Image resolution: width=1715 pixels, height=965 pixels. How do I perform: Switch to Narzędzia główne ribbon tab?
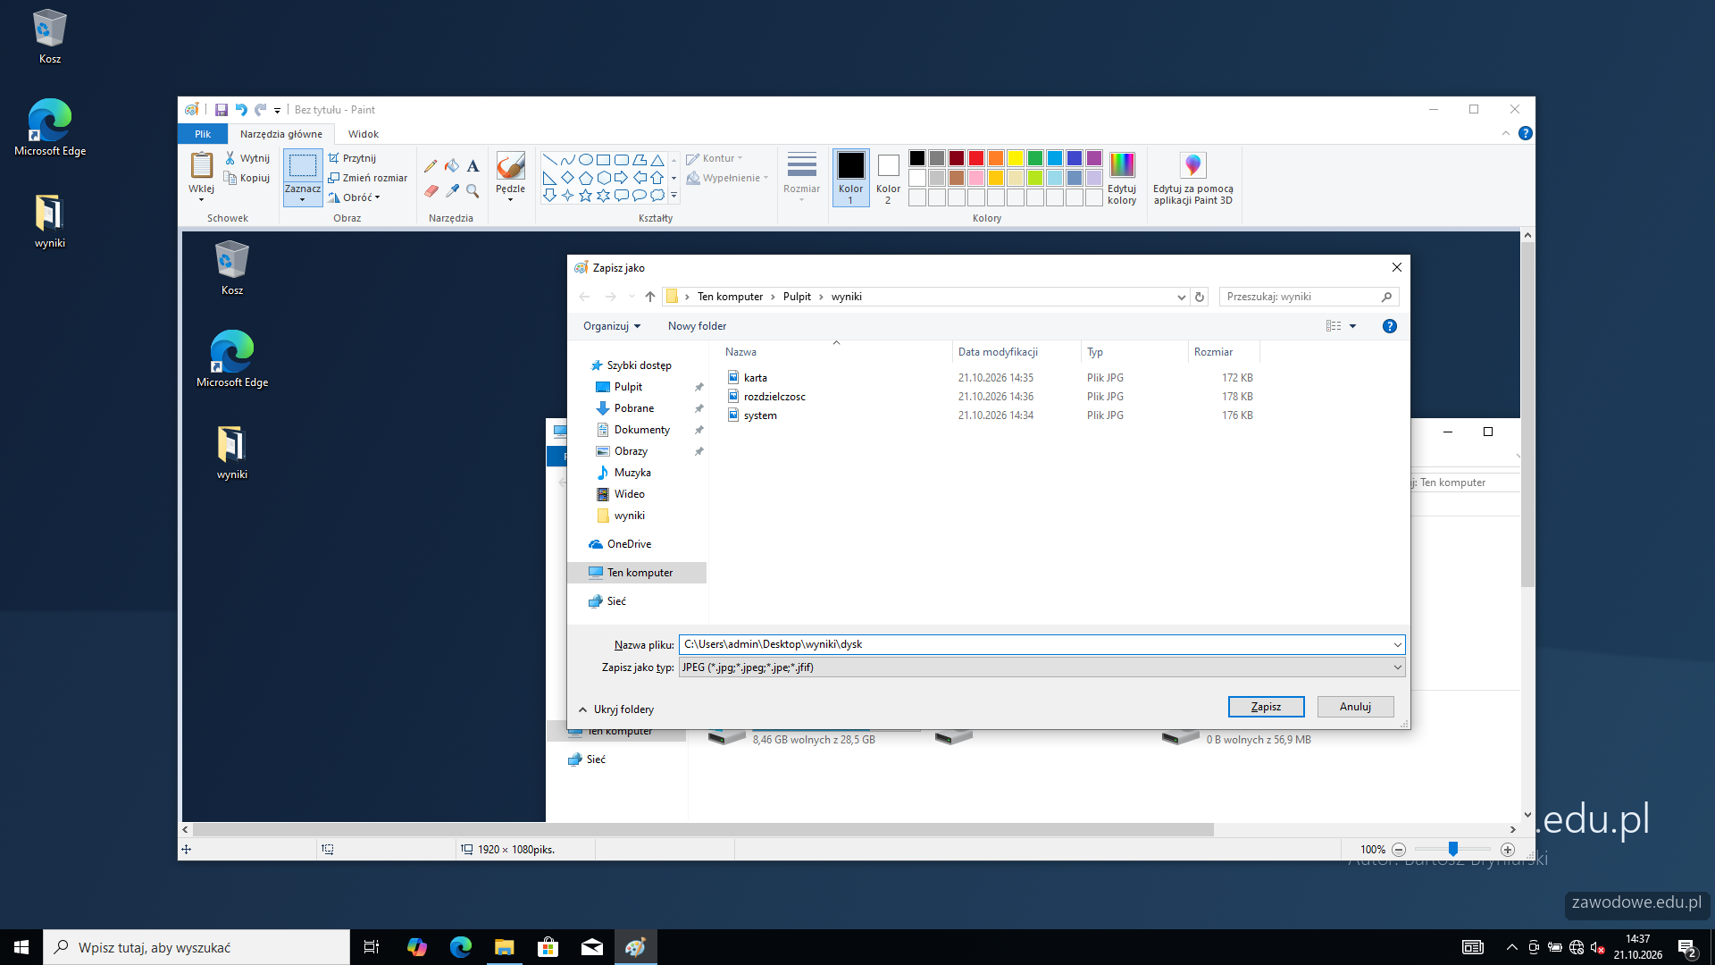pyautogui.click(x=281, y=134)
